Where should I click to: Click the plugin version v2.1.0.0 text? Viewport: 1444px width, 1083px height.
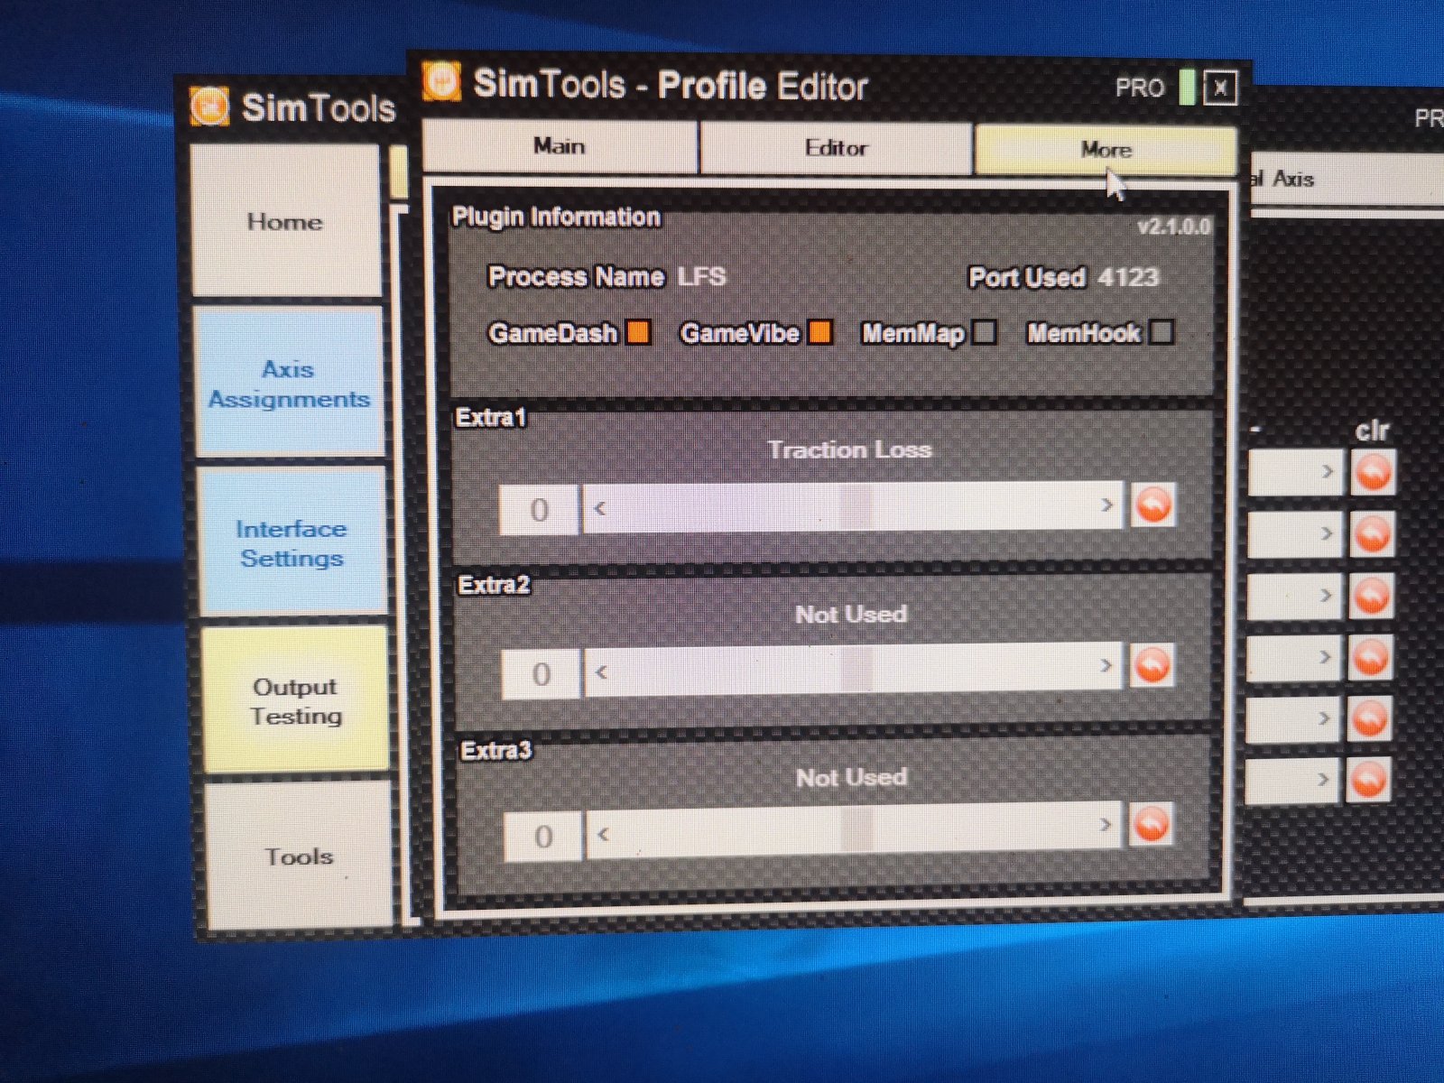pyautogui.click(x=1174, y=226)
